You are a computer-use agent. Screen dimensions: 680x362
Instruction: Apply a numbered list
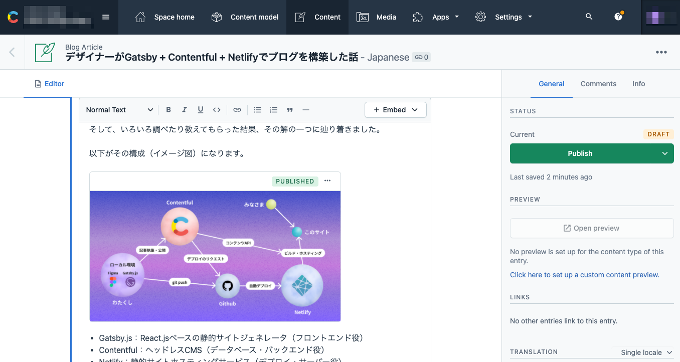pos(273,109)
